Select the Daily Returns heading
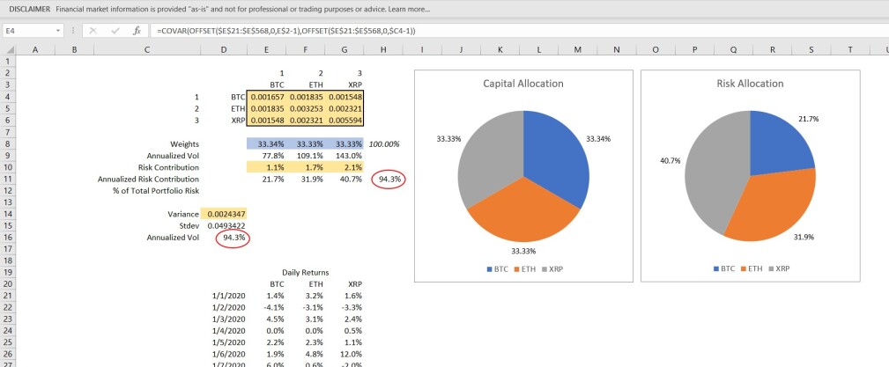Image resolution: width=889 pixels, height=367 pixels. click(305, 273)
